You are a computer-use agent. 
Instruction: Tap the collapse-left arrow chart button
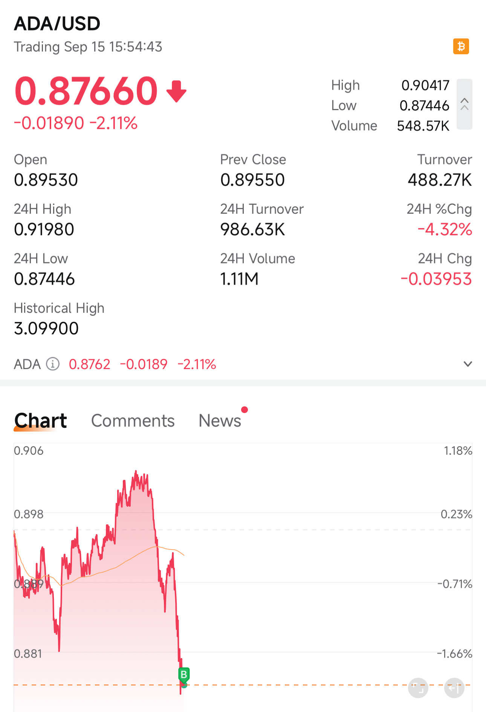454,688
